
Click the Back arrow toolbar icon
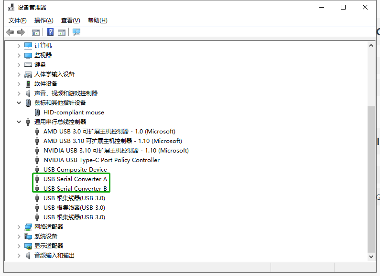click(10, 32)
